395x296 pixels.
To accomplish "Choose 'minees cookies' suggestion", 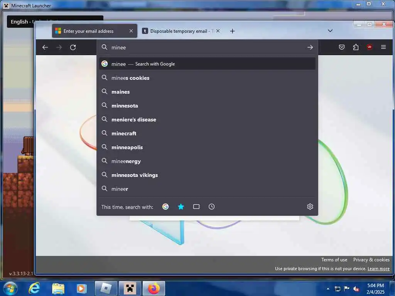I will (x=207, y=78).
